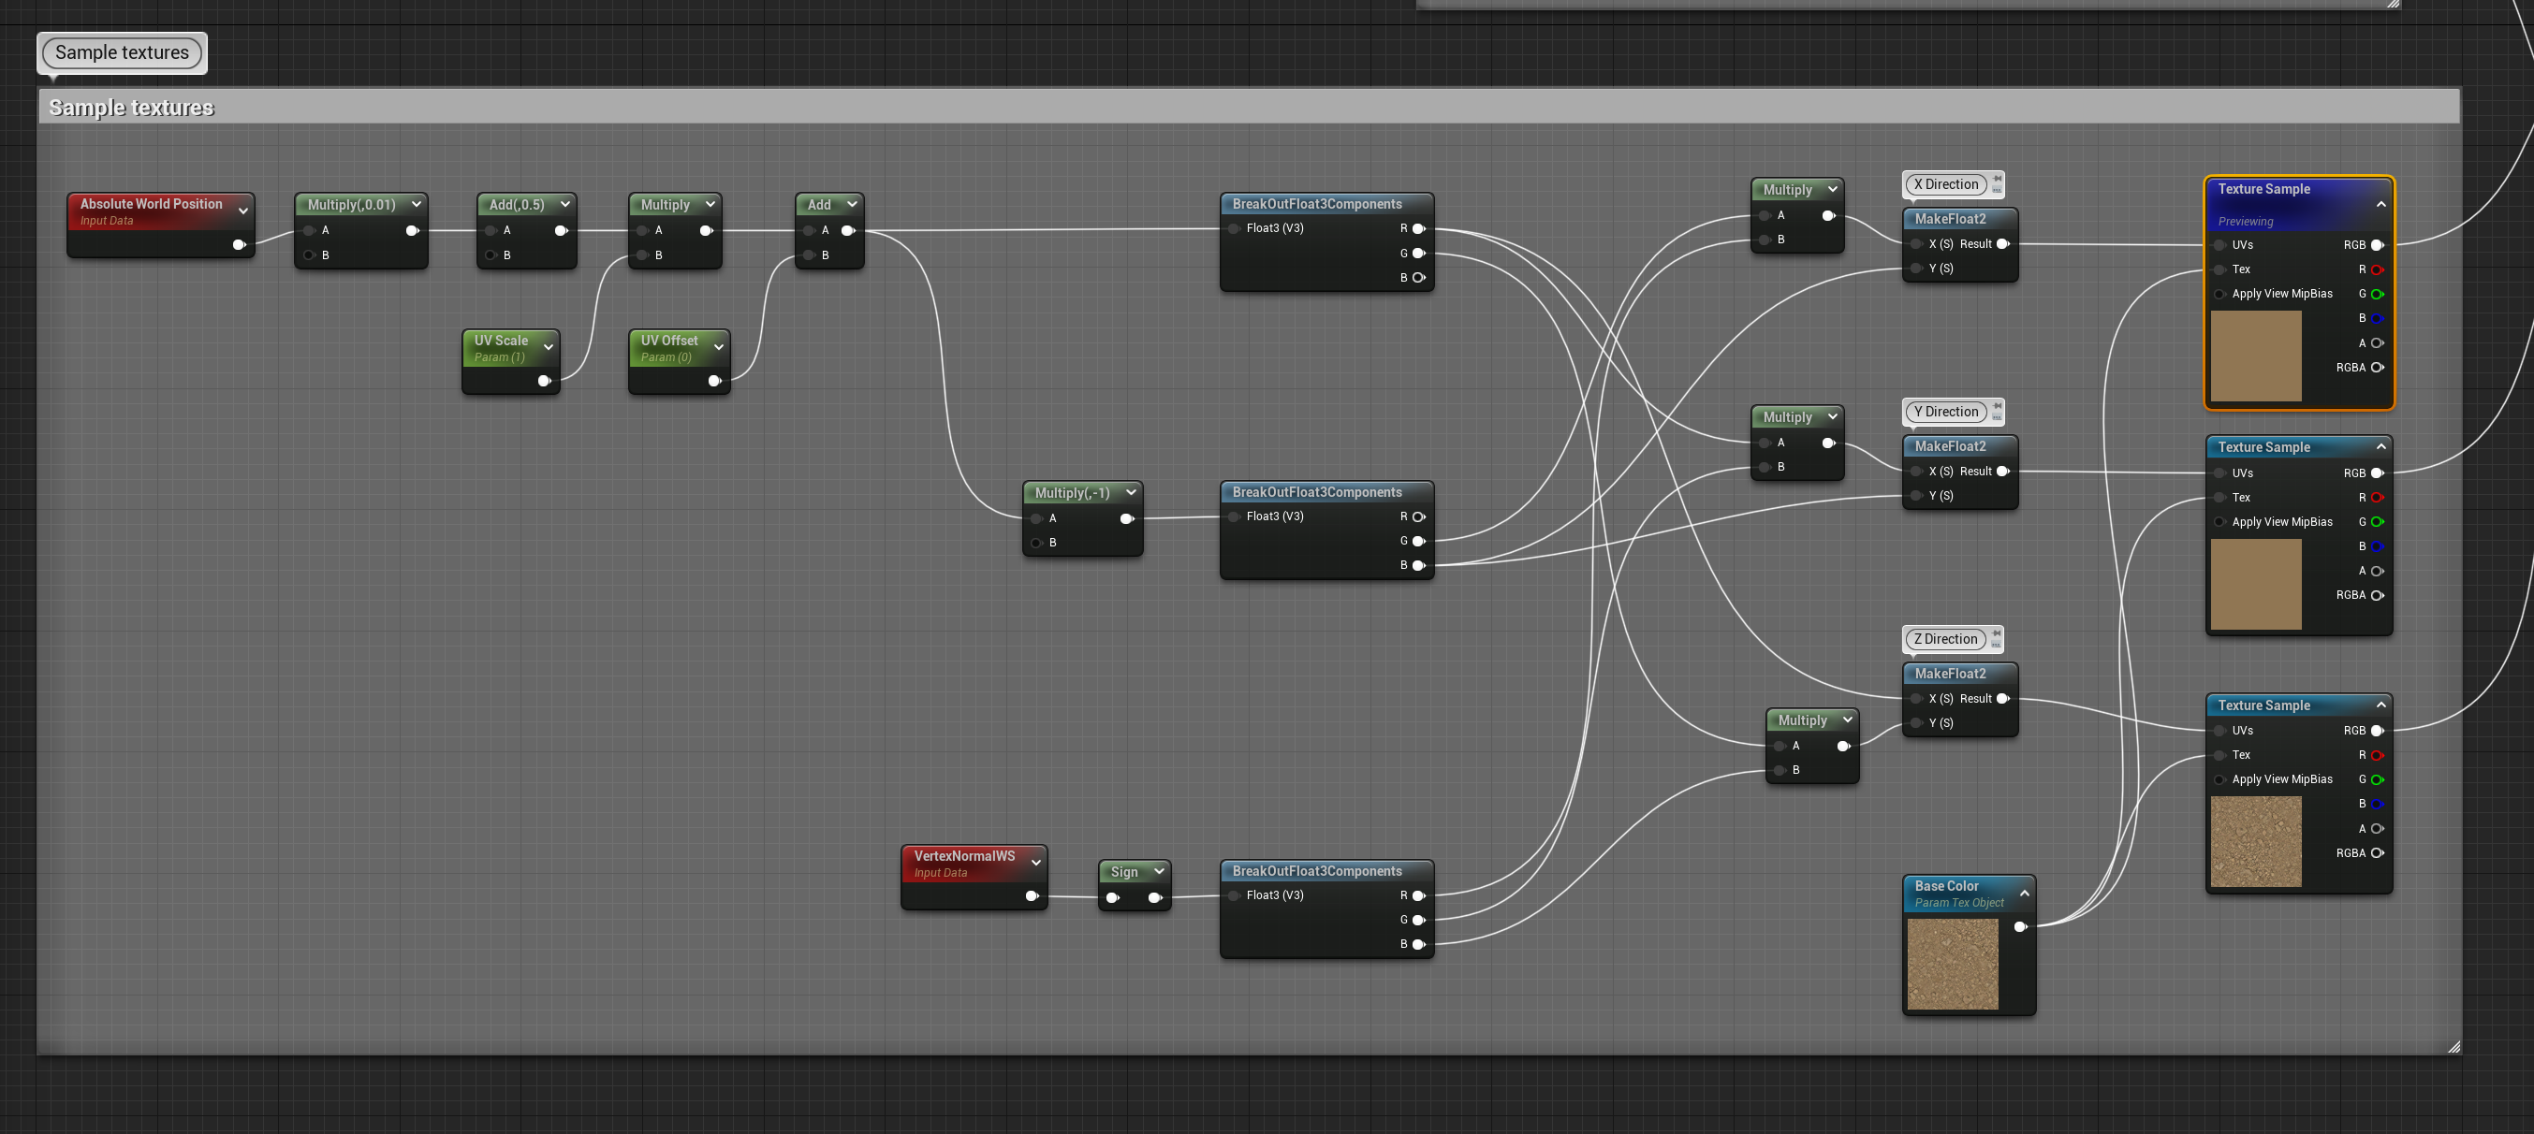Click the Sample textures comment bubble

click(121, 52)
